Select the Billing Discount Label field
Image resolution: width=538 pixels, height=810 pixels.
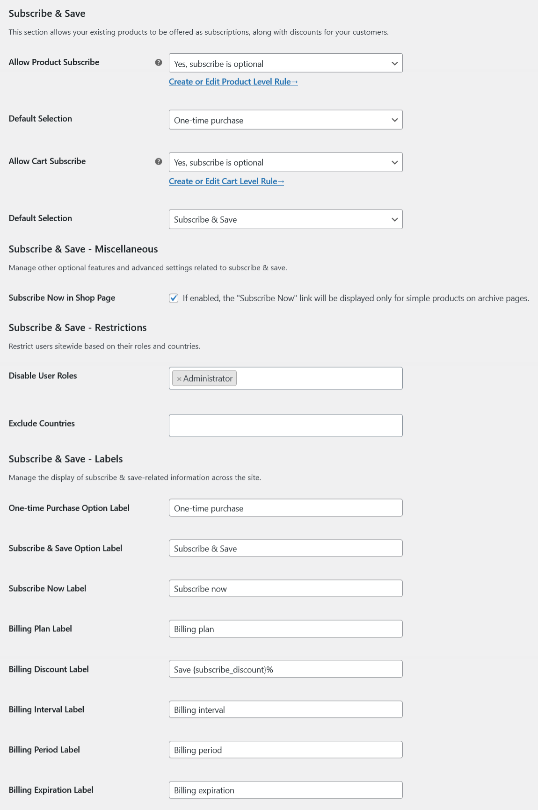point(285,669)
